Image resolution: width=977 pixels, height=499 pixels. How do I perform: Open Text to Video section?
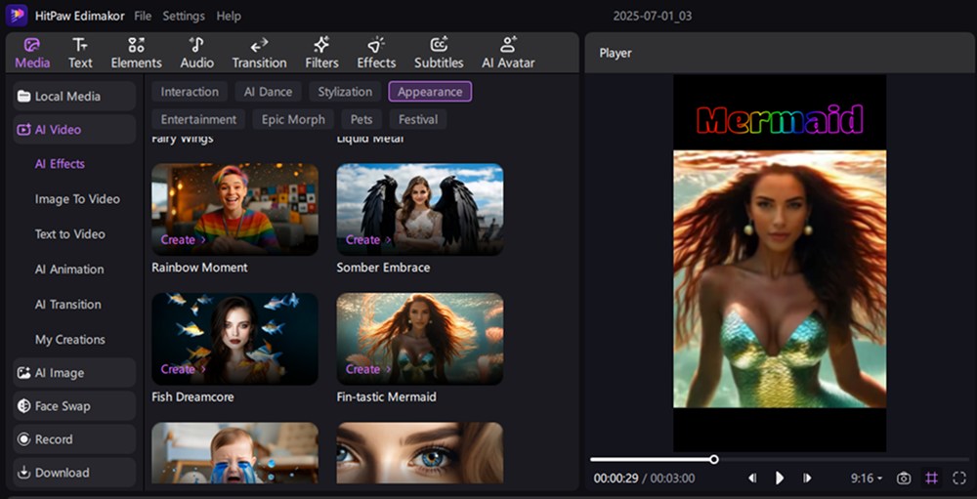click(x=69, y=234)
